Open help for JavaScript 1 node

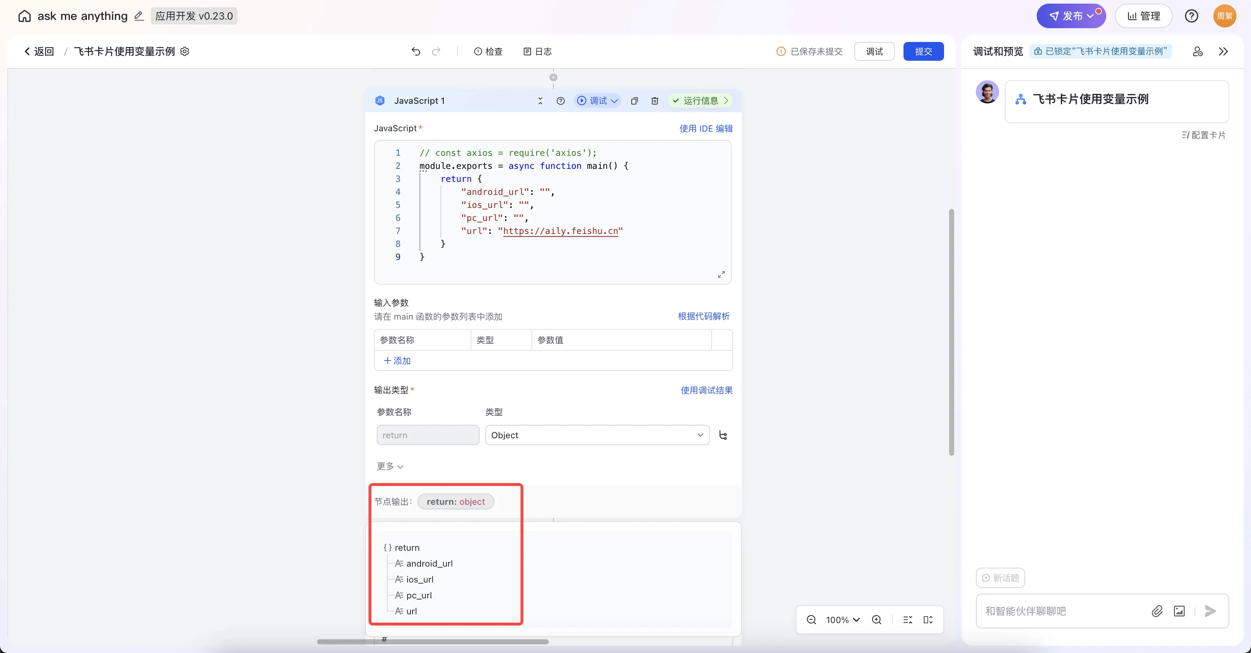coord(560,101)
